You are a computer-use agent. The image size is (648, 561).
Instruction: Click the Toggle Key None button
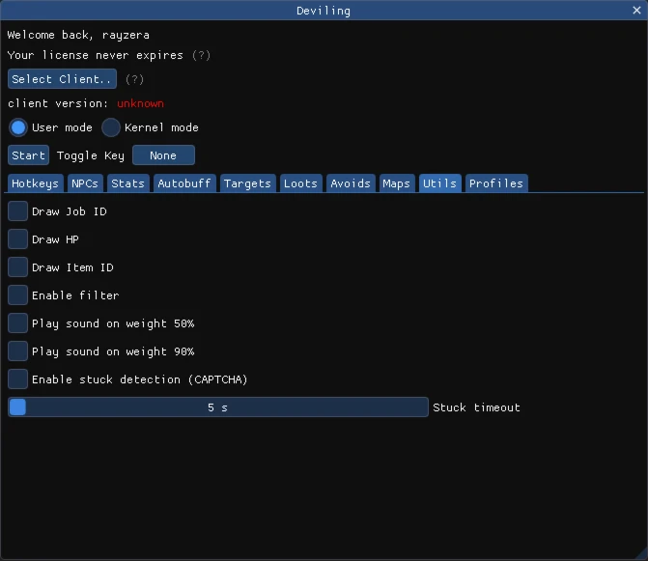pos(163,155)
